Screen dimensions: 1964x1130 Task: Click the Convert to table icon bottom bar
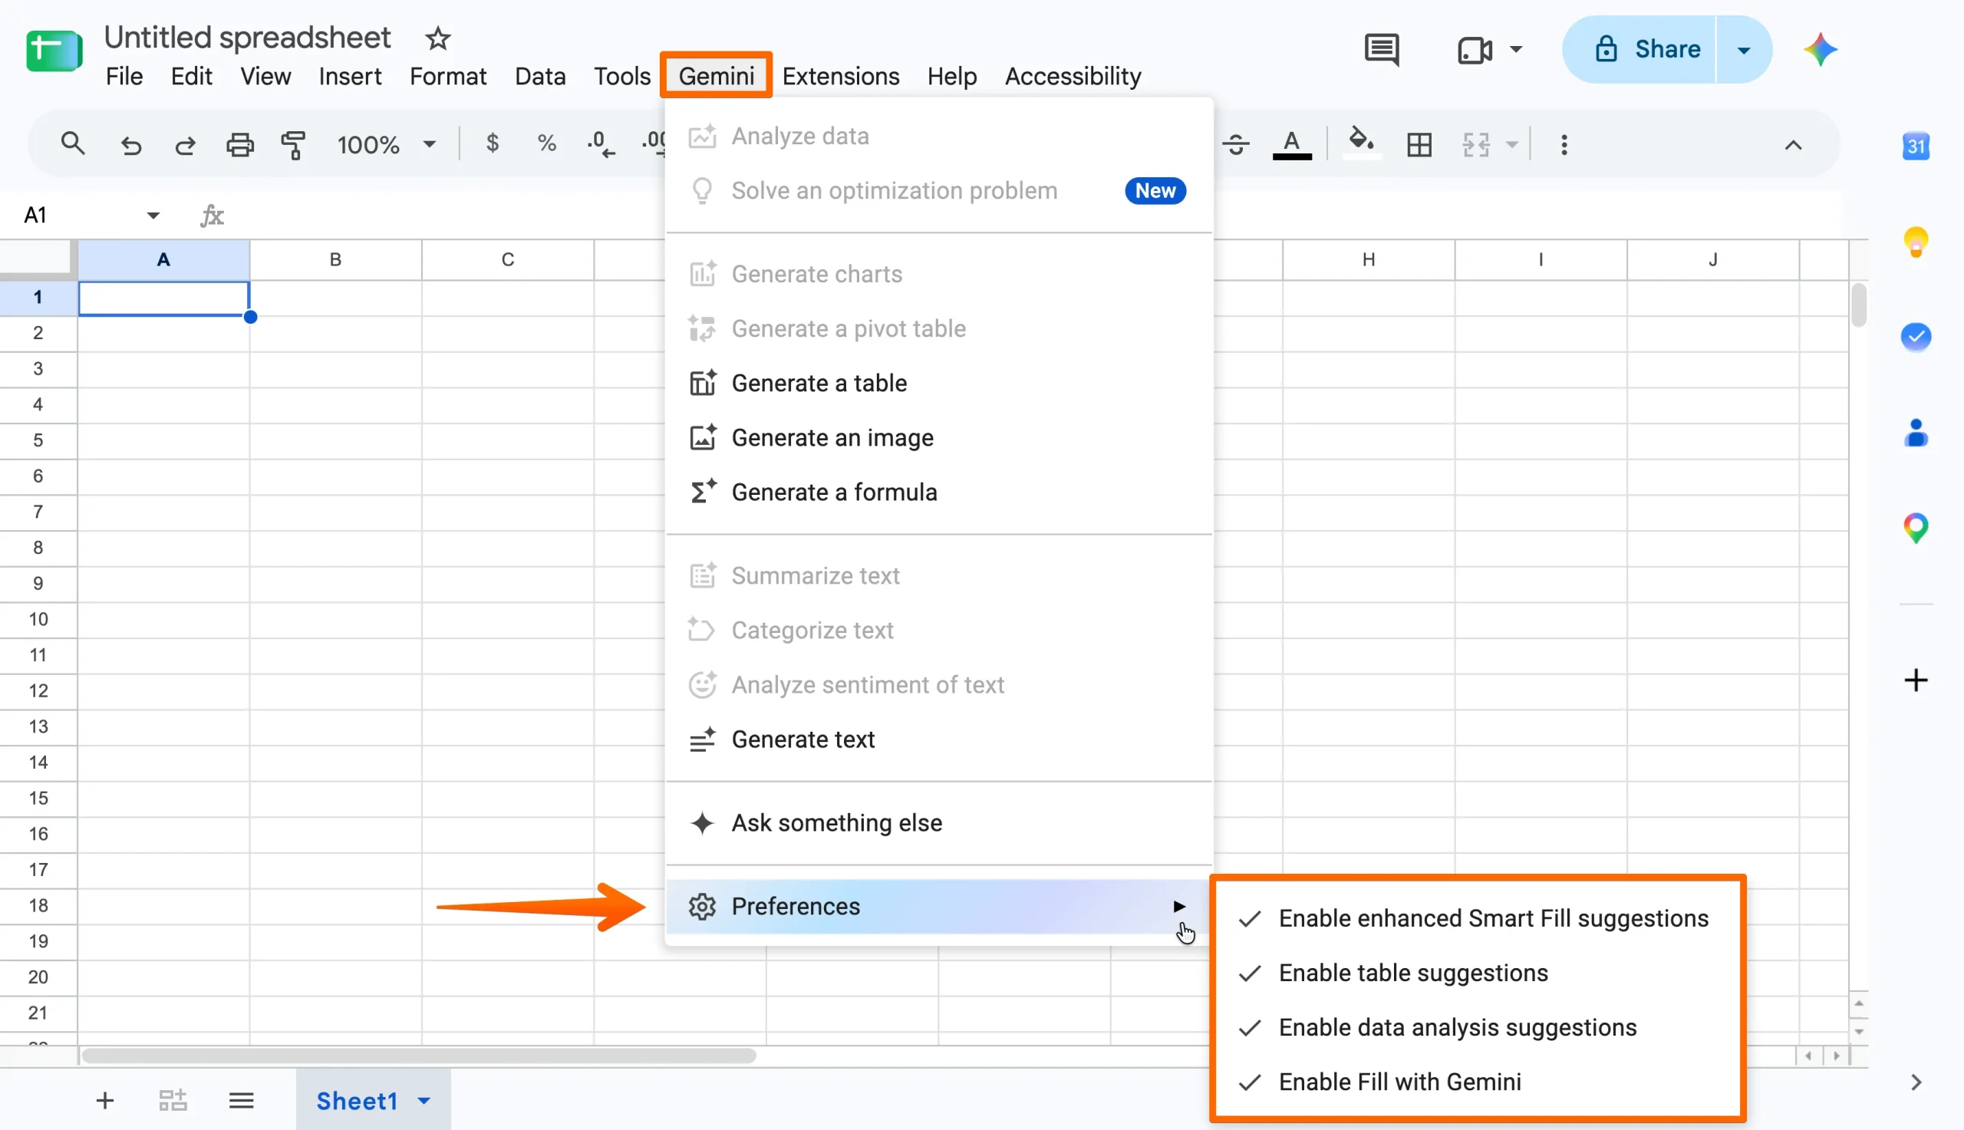(x=173, y=1100)
